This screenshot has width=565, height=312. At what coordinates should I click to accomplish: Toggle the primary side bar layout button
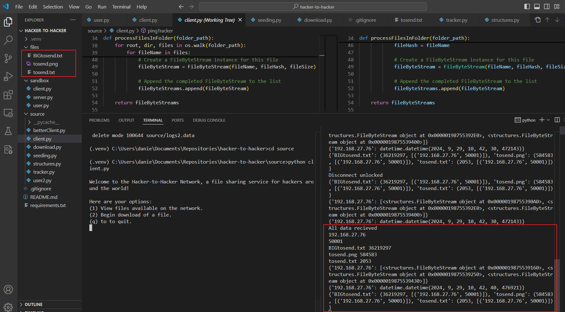pyautogui.click(x=527, y=7)
